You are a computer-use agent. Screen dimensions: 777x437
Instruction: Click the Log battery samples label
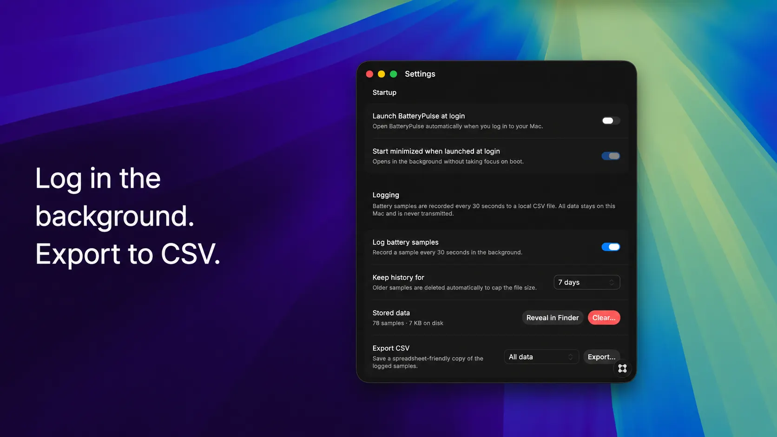pos(406,242)
